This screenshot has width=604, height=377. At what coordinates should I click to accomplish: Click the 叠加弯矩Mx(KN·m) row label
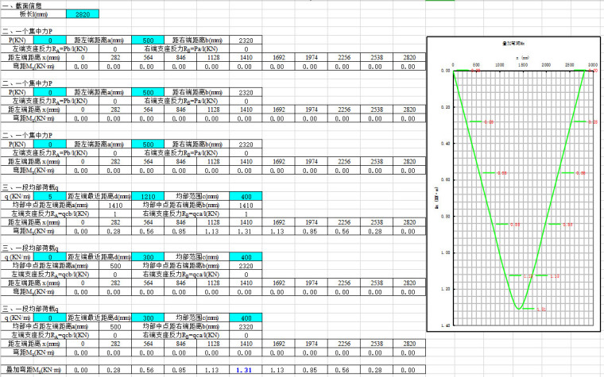[x=31, y=370]
